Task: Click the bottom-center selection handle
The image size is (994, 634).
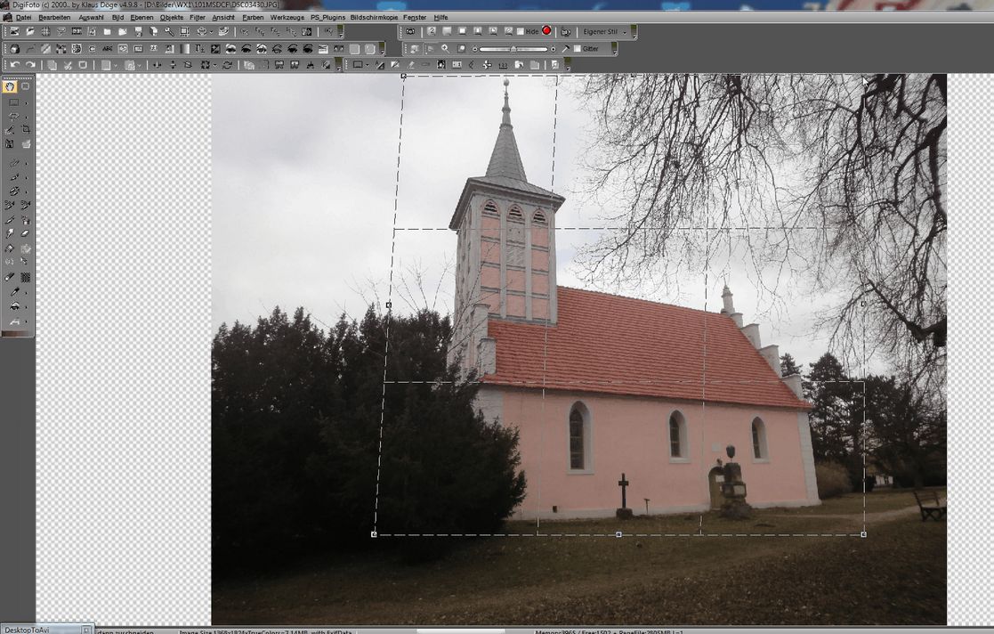Action: 618,534
